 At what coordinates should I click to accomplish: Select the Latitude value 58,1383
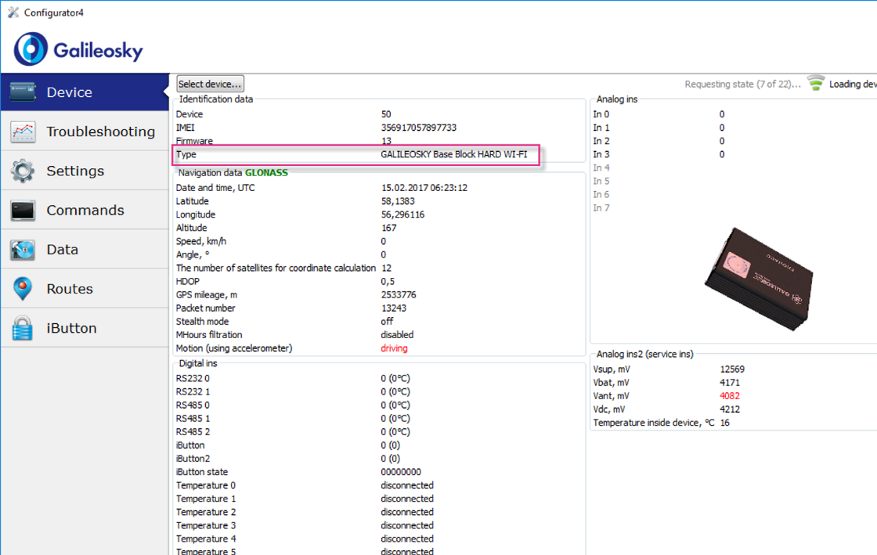pyautogui.click(x=398, y=201)
